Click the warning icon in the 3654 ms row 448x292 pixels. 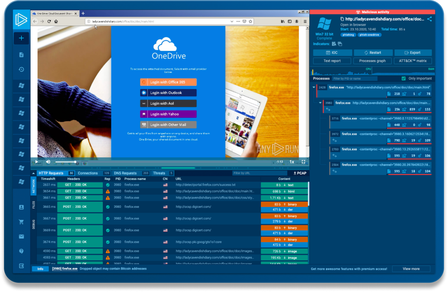pyautogui.click(x=108, y=191)
